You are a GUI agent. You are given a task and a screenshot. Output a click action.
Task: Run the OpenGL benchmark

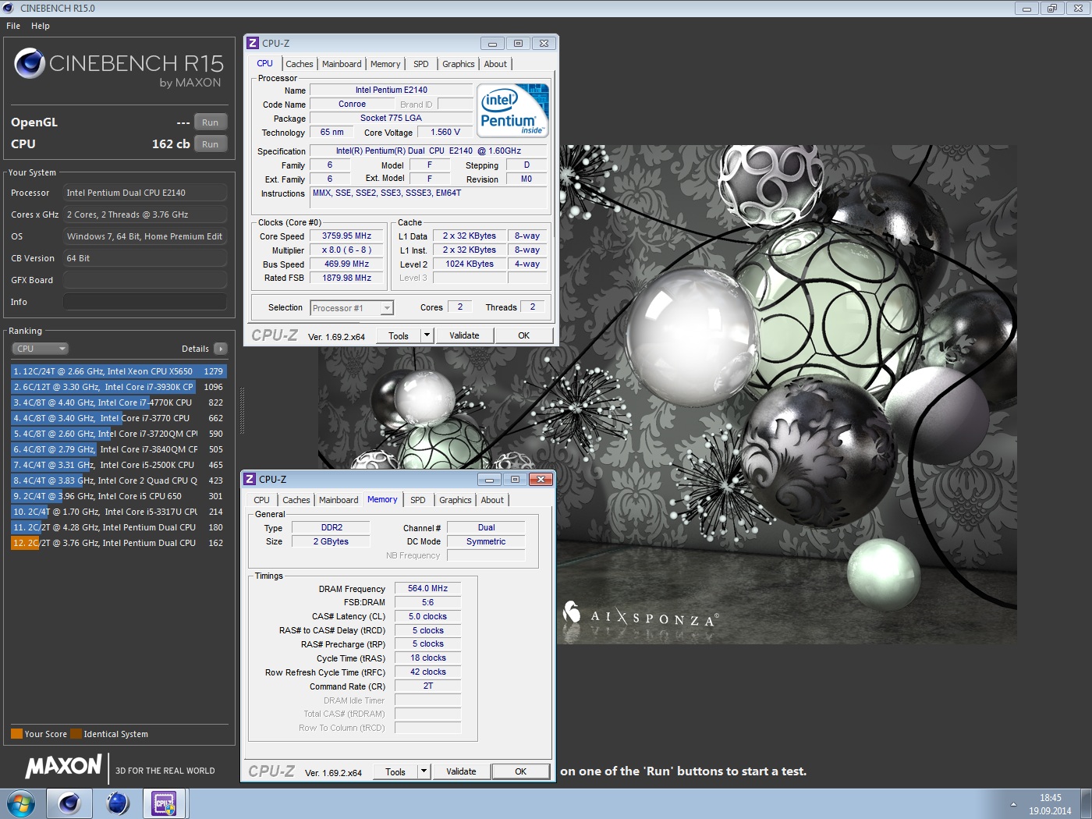pyautogui.click(x=211, y=122)
